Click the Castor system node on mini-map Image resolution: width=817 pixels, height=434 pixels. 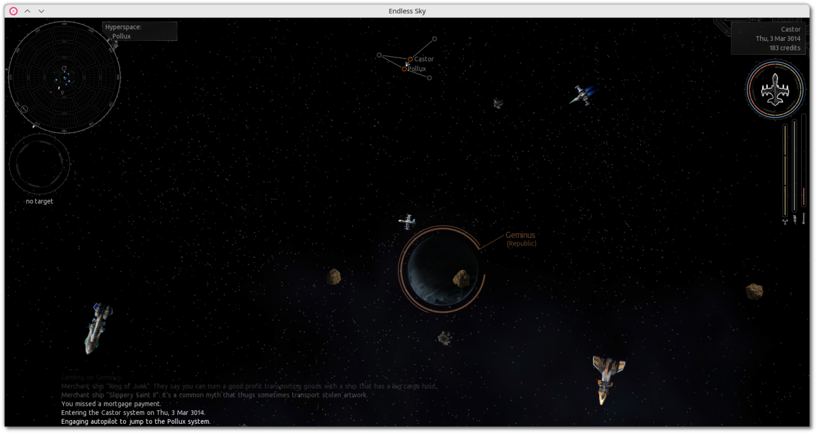410,59
